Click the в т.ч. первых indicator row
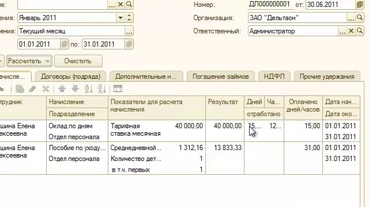Viewport: 369px width, 207px height. tap(157, 170)
